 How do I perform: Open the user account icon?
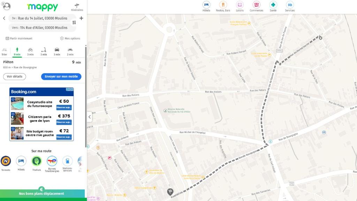pyautogui.click(x=7, y=6)
